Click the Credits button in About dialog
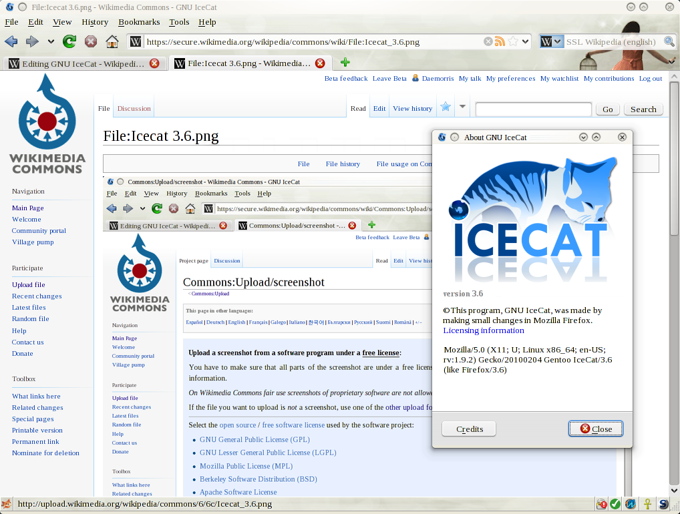This screenshot has width=680, height=514. coord(469,429)
